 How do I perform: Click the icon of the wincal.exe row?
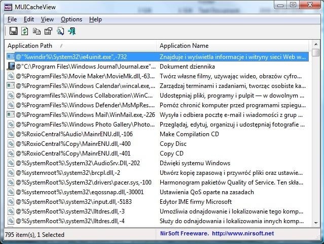click(x=11, y=85)
